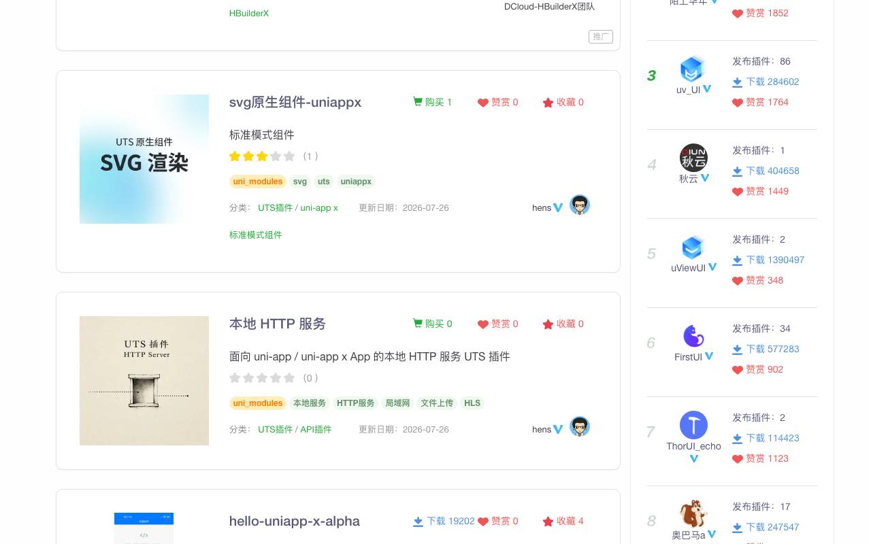Click heart icon next to 赞赏 1852
The width and height of the screenshot is (871, 544).
click(738, 14)
